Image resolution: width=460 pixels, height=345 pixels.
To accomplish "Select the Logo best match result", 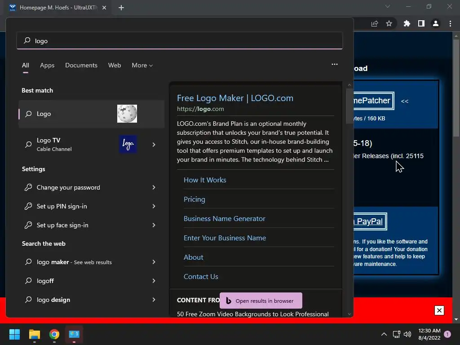I will tap(91, 114).
